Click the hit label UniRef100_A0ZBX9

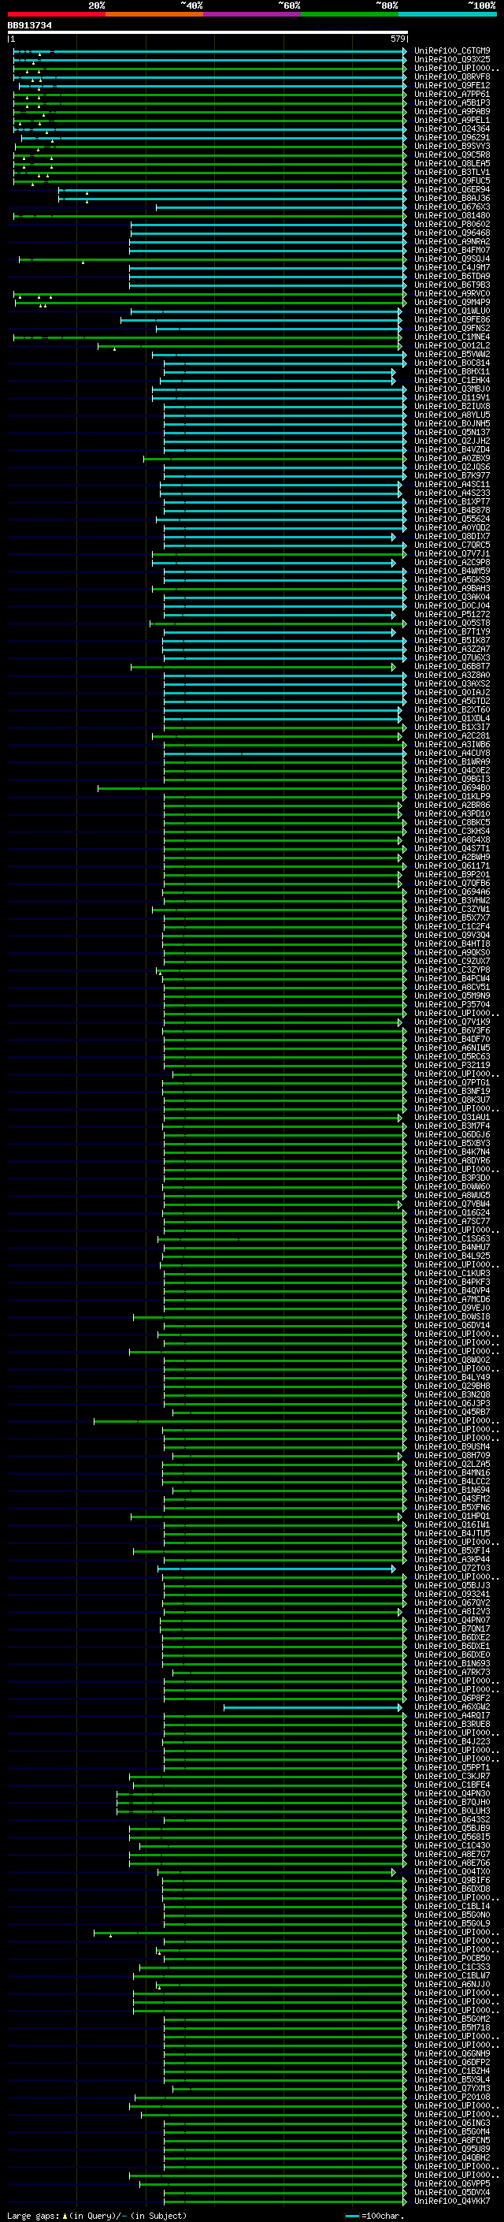tap(452, 459)
